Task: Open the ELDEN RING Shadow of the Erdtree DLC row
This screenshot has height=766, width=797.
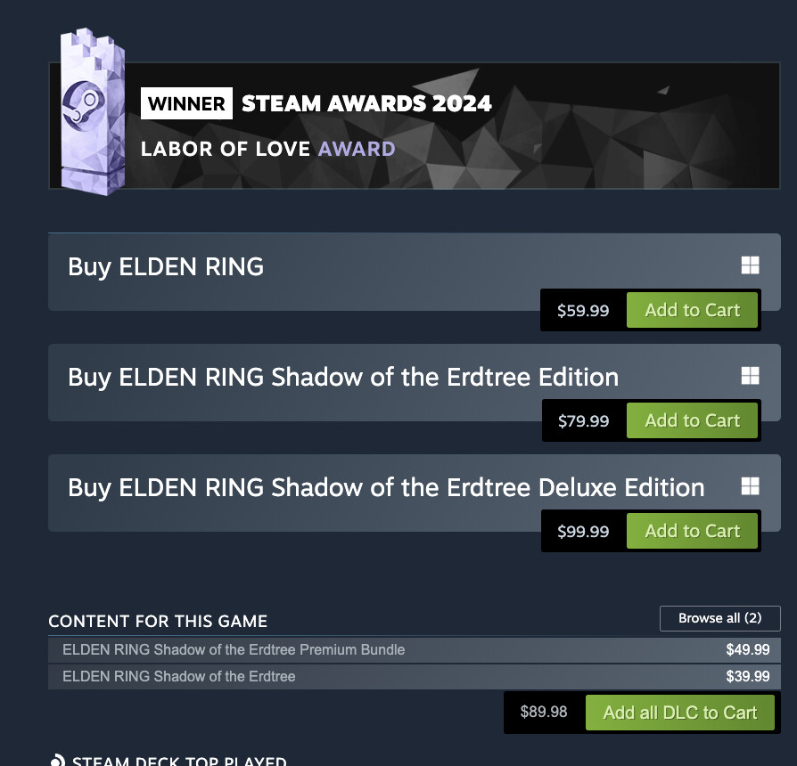Action: click(x=179, y=677)
